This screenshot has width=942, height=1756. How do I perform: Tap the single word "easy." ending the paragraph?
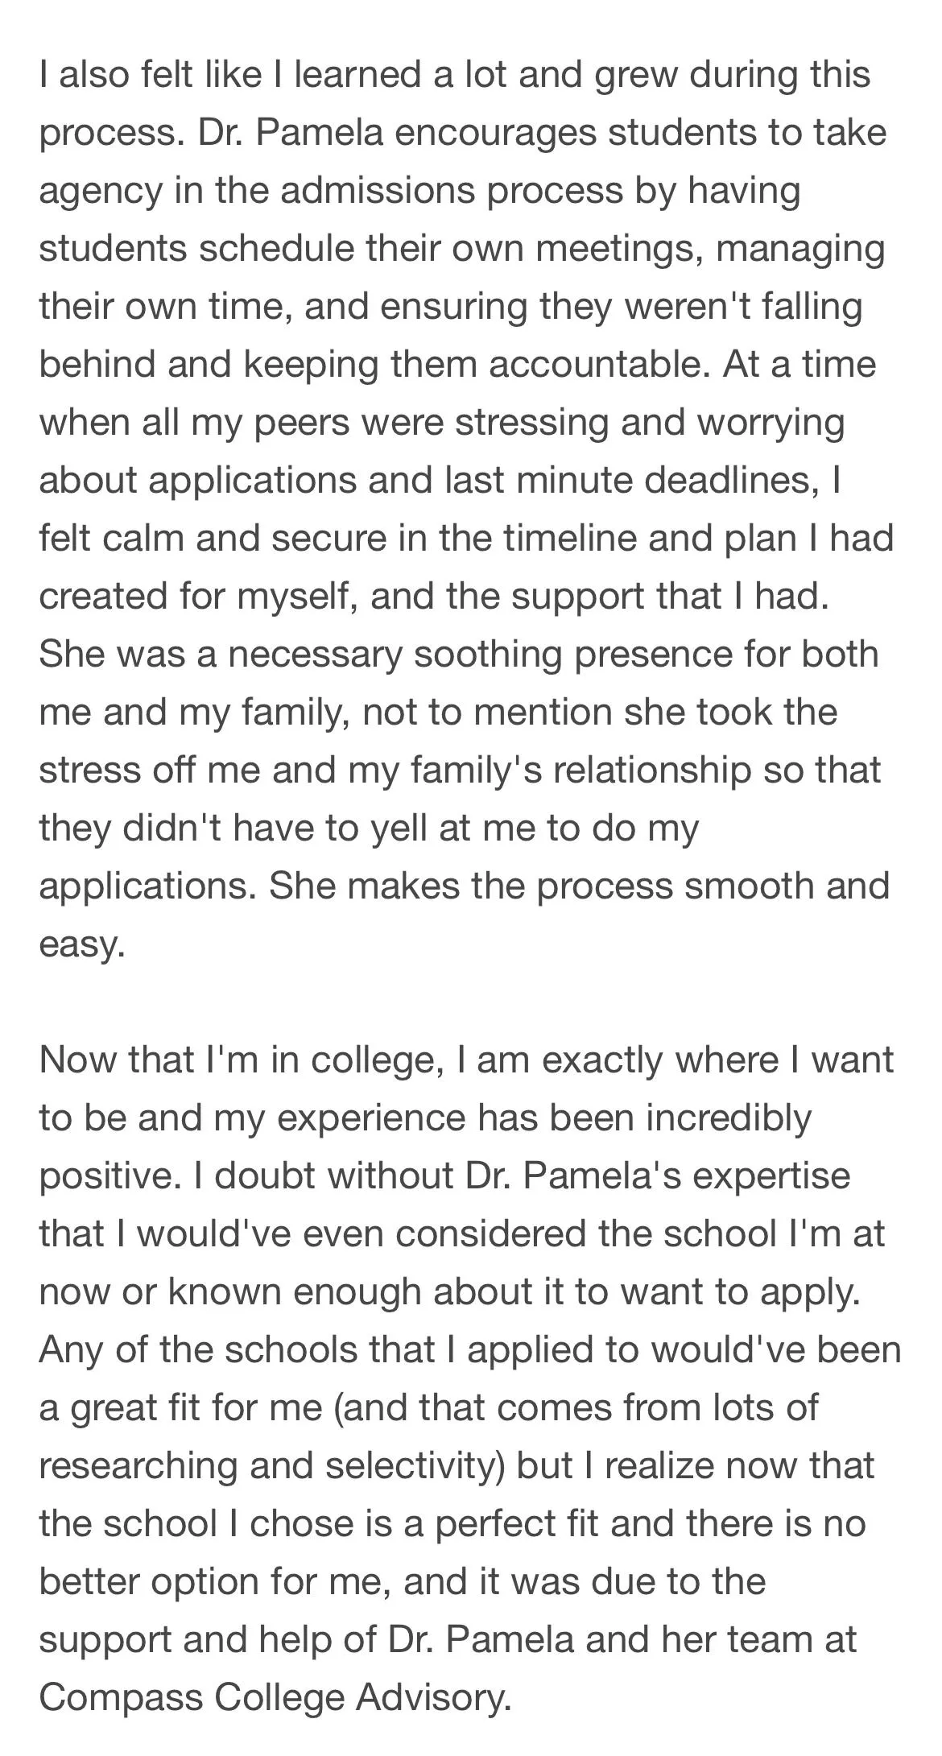[82, 944]
